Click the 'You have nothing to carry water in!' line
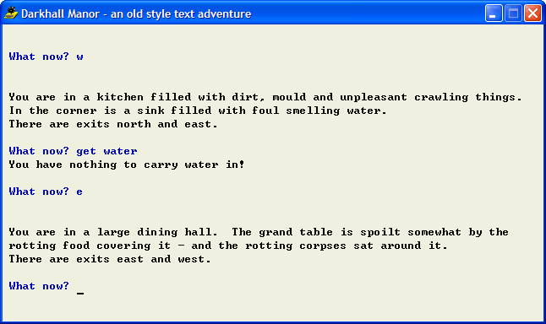The width and height of the screenshot is (546, 324). (127, 165)
